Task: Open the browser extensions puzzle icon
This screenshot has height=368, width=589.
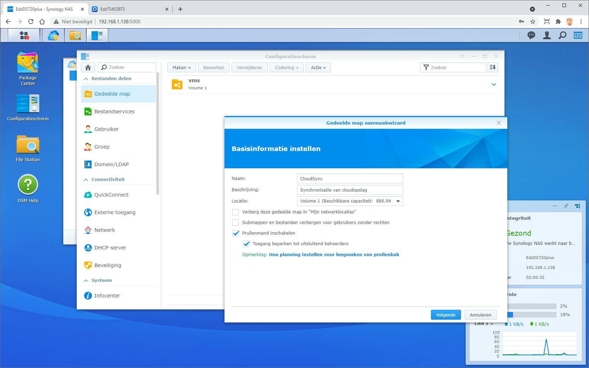Action: [558, 22]
